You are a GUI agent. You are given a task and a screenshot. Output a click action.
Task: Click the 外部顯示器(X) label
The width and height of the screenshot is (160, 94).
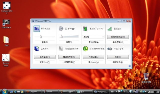[69, 62]
